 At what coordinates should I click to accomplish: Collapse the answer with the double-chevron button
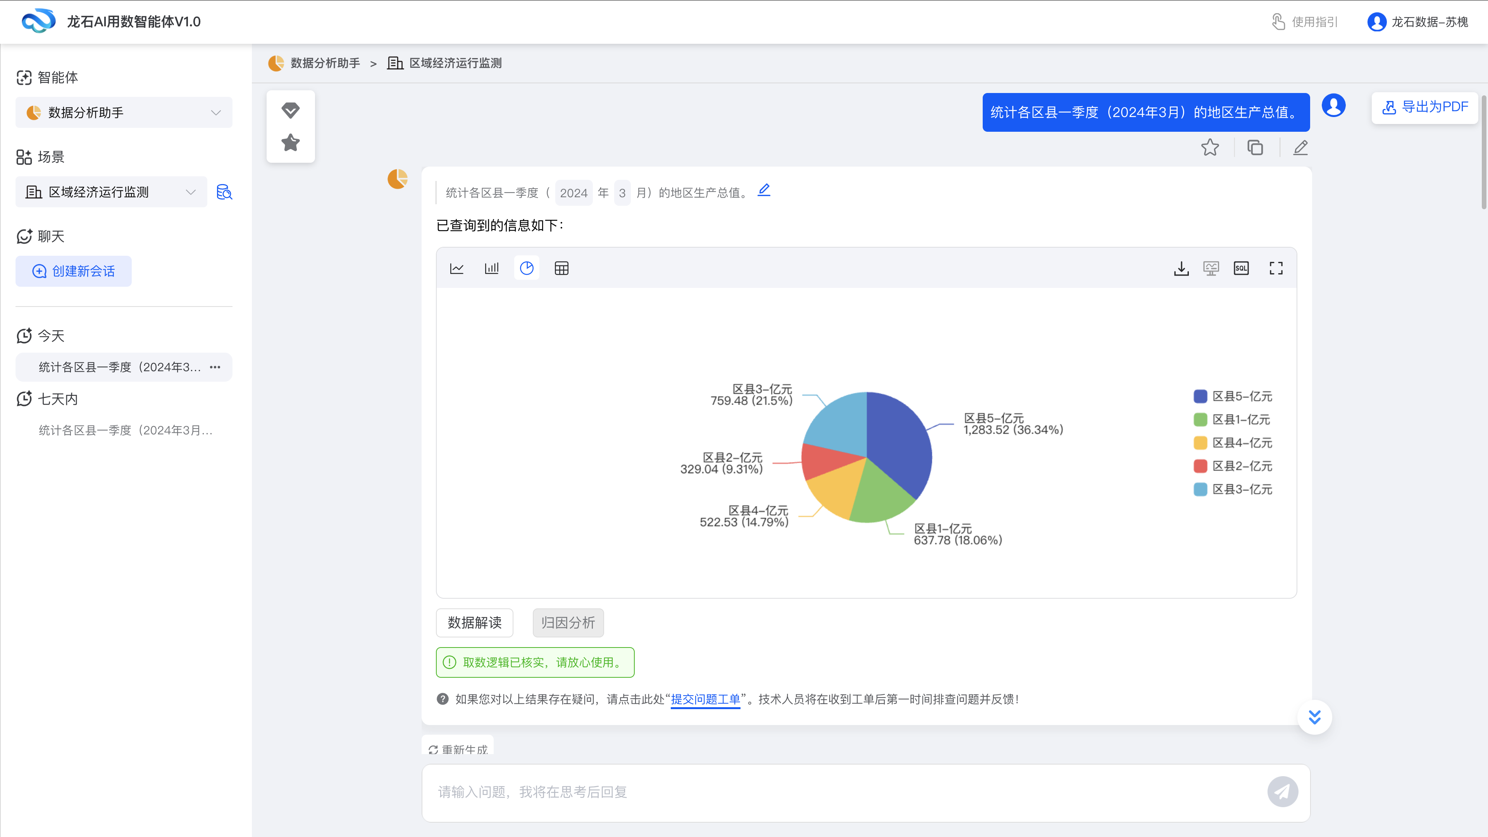1315,717
